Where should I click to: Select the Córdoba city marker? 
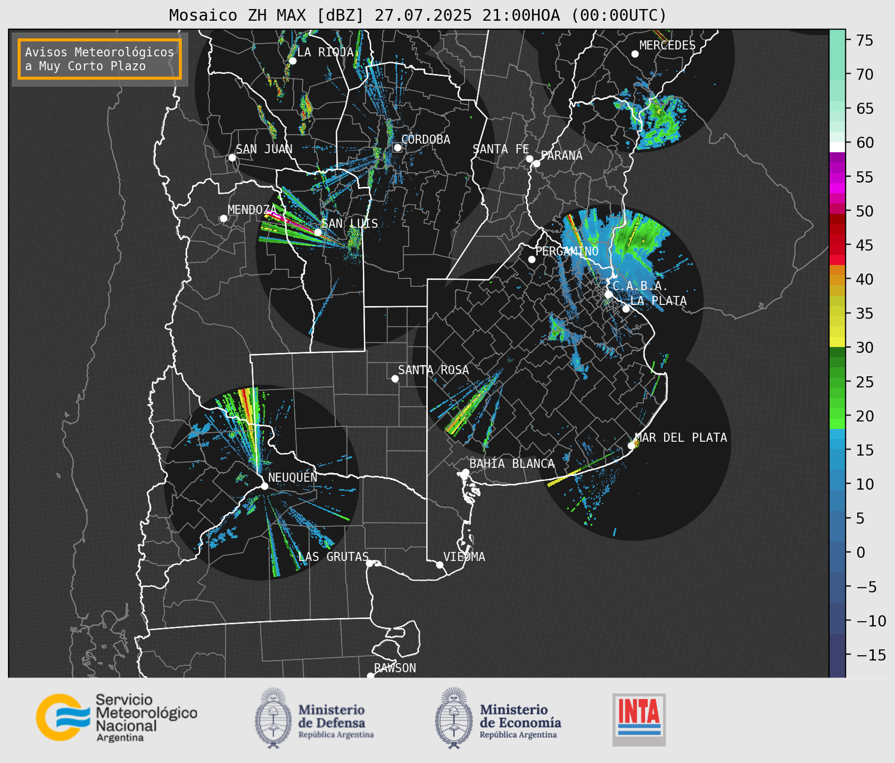(397, 148)
